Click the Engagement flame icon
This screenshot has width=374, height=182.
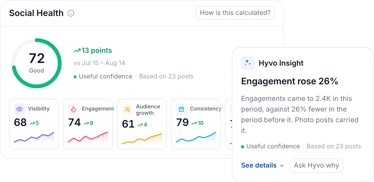[73, 109]
